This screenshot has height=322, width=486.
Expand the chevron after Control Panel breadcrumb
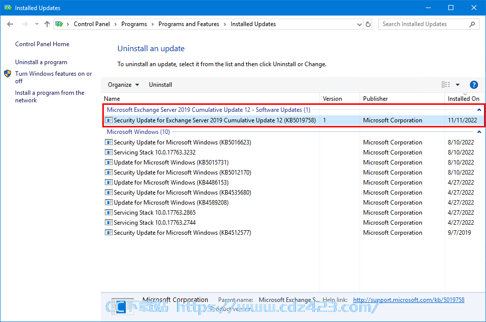tap(115, 24)
